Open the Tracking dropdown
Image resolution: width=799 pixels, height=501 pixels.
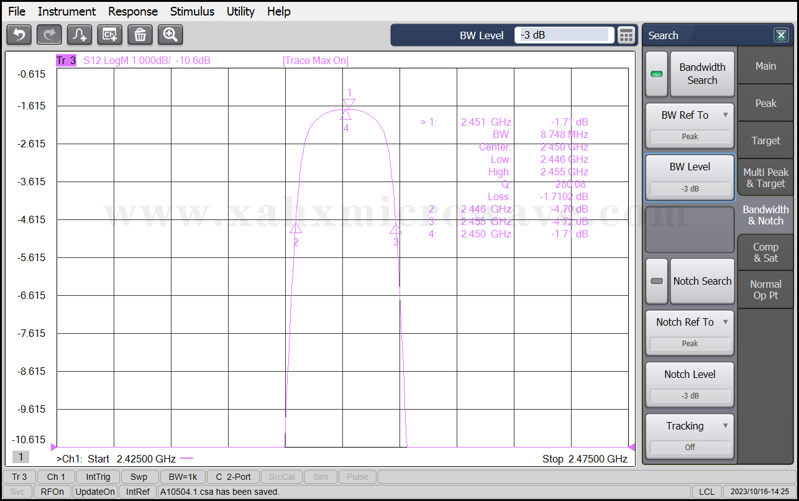(690, 436)
